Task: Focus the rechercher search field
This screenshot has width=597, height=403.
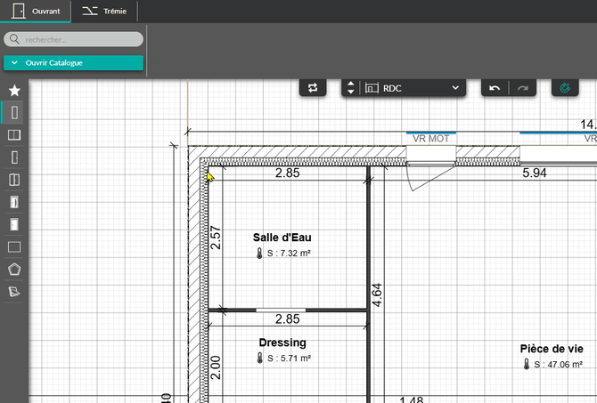Action: tap(73, 39)
